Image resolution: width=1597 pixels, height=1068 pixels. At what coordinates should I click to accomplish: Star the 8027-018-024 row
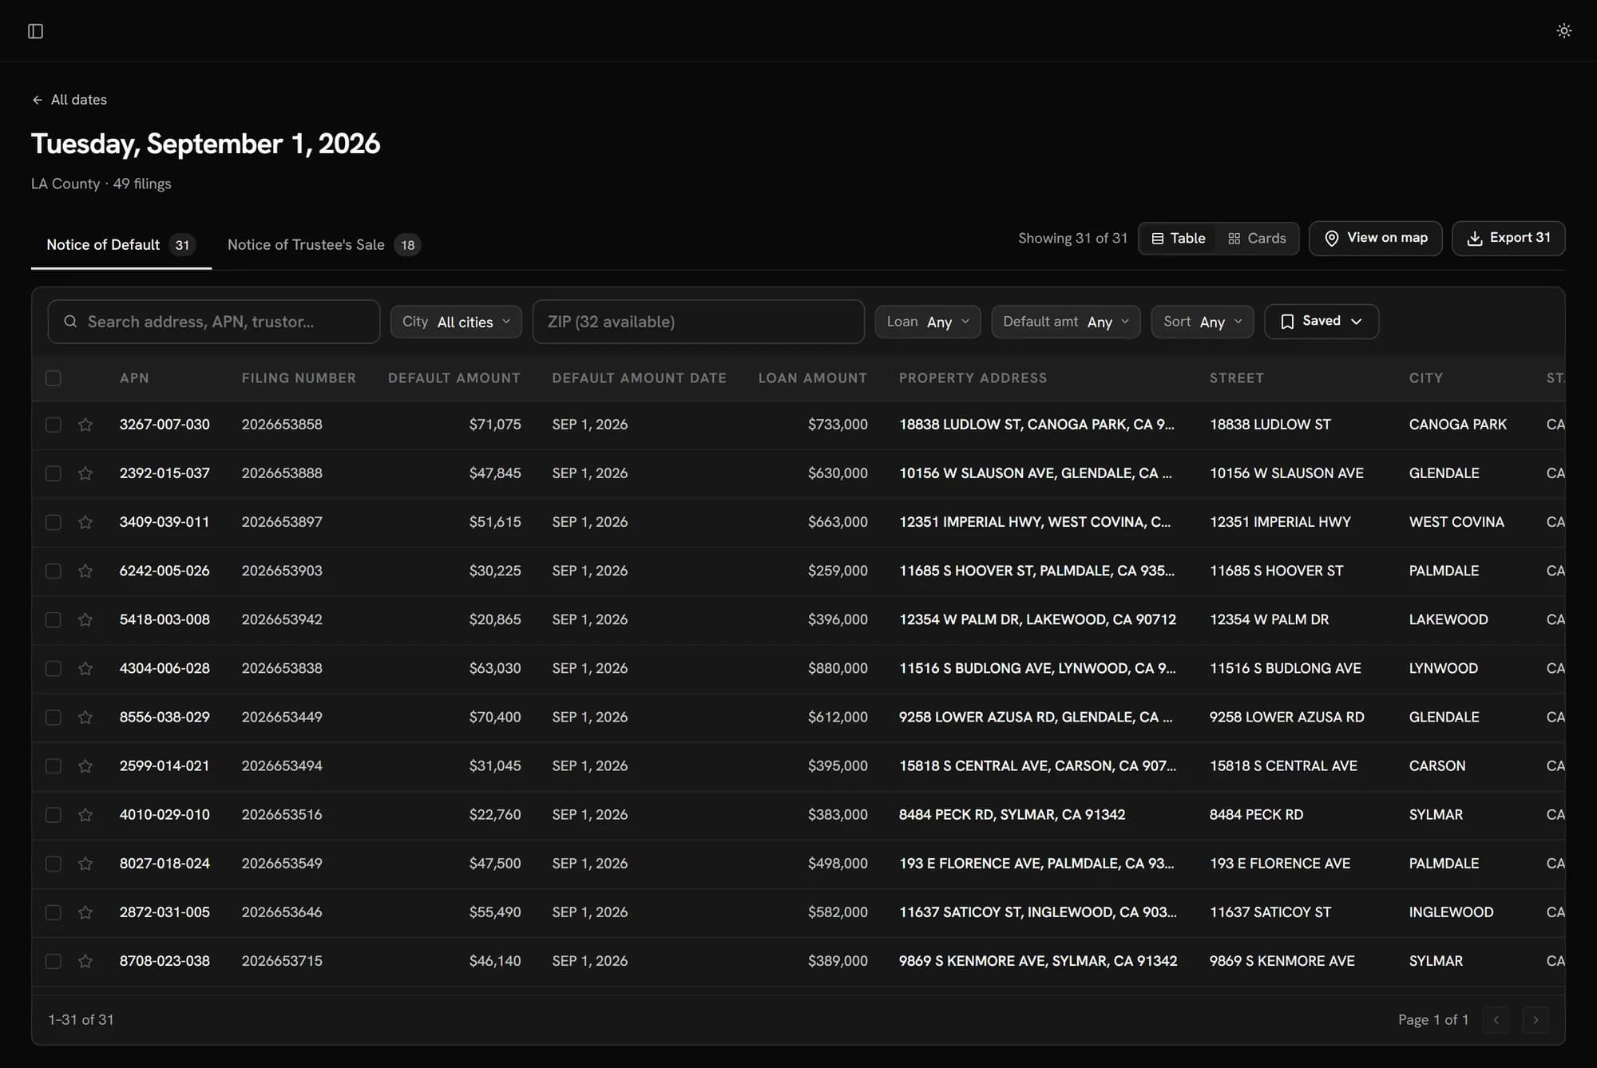coord(85,863)
